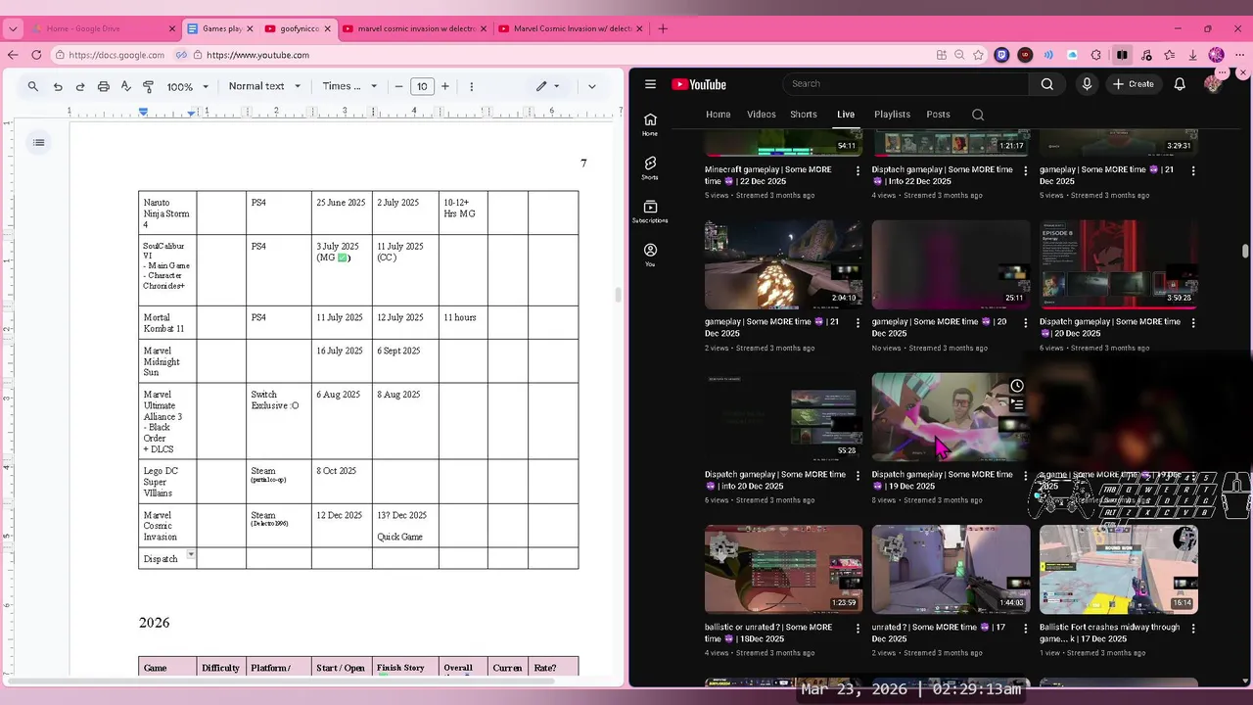This screenshot has width=1253, height=705.
Task: Open Twitch extension icon in browser toolbar
Action: coord(1001,55)
